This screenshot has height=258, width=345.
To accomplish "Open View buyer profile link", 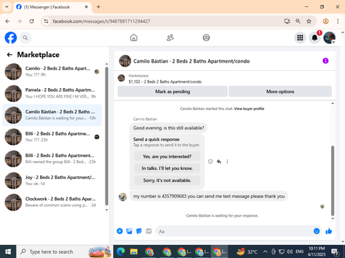I will [x=249, y=109].
